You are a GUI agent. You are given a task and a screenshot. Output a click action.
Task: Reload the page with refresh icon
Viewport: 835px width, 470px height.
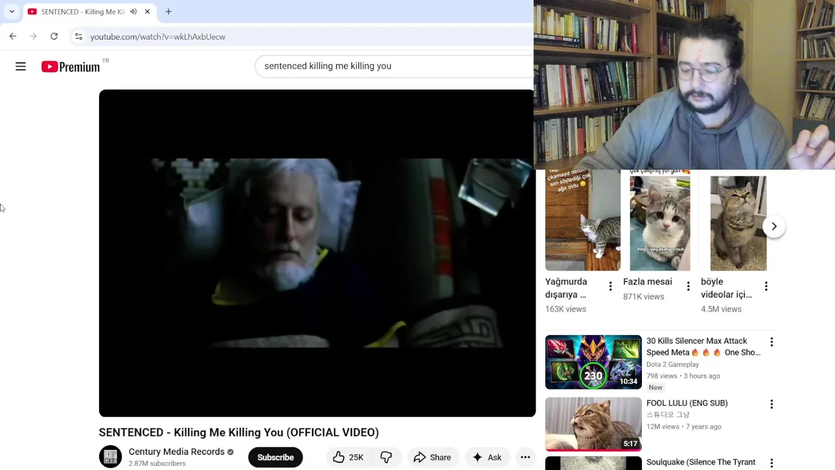click(x=54, y=37)
